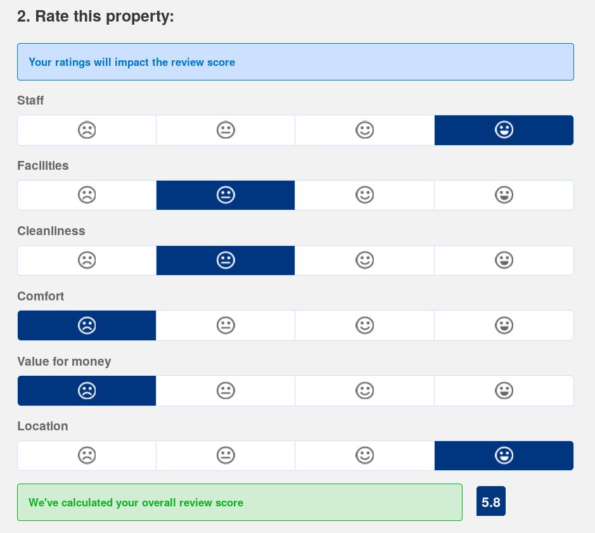595x533 pixels.
Task: Click the 5.8 overall score badge
Action: point(491,503)
